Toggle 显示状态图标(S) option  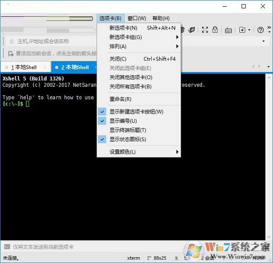(x=102, y=139)
